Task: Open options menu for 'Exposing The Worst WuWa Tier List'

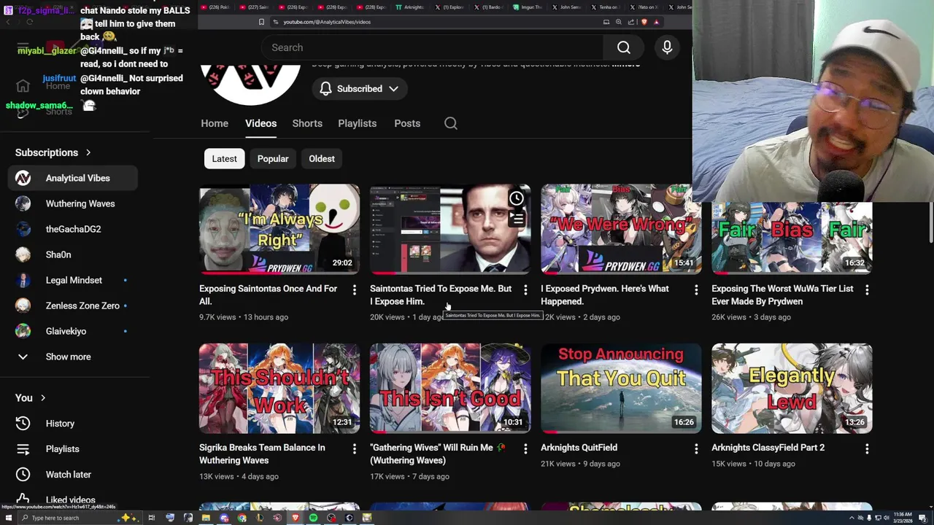Action: pos(867,290)
